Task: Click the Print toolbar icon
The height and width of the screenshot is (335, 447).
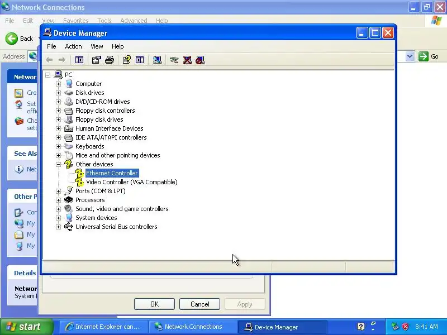Action: (x=110, y=60)
